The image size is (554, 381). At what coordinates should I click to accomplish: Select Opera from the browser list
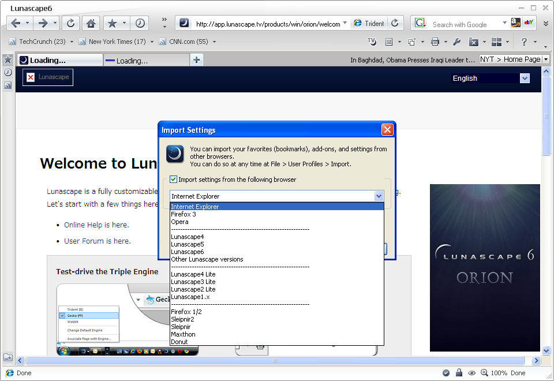click(x=276, y=222)
